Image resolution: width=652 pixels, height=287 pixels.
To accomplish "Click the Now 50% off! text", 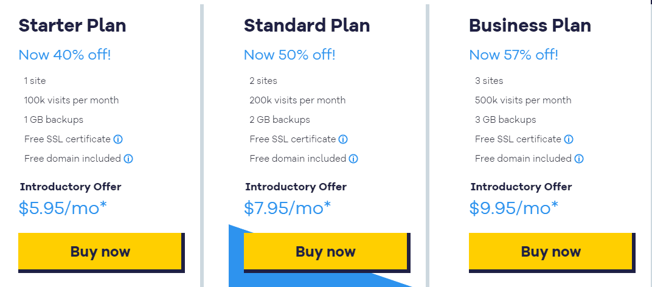I will pos(290,55).
